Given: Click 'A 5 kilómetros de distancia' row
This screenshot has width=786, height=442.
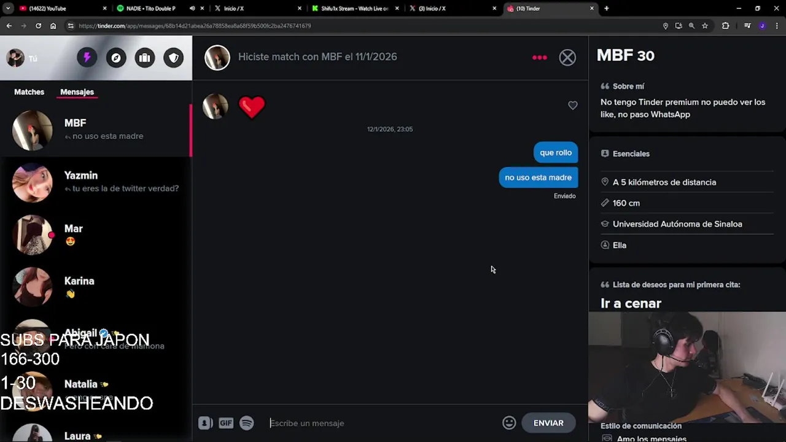Looking at the screenshot, I should [687, 182].
